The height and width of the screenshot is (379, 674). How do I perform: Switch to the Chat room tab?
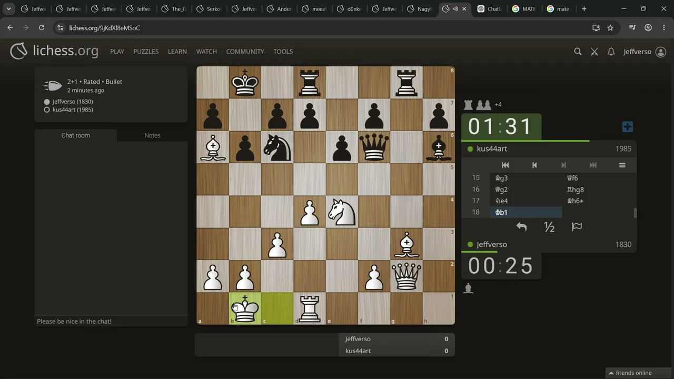[x=76, y=135]
